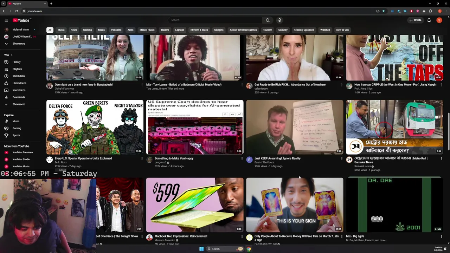Open the Claire's Footsteps channel avatar
Image resolution: width=450 pixels, height=253 pixels.
[50, 86]
